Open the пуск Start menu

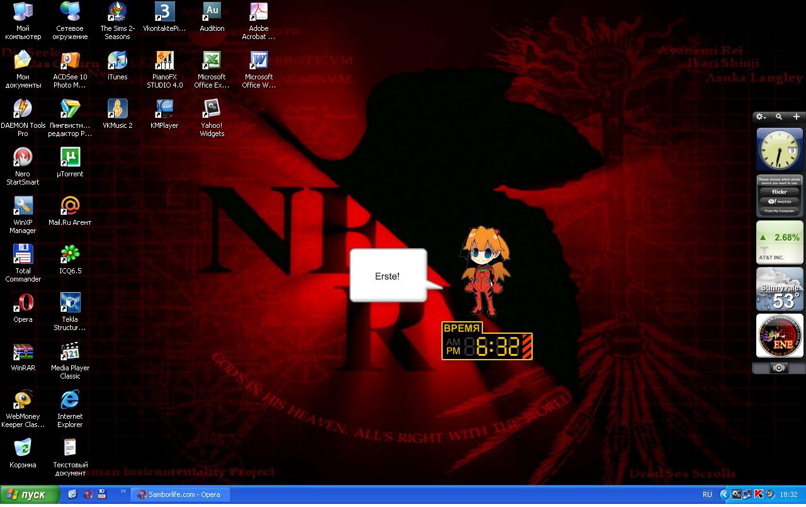[x=30, y=494]
